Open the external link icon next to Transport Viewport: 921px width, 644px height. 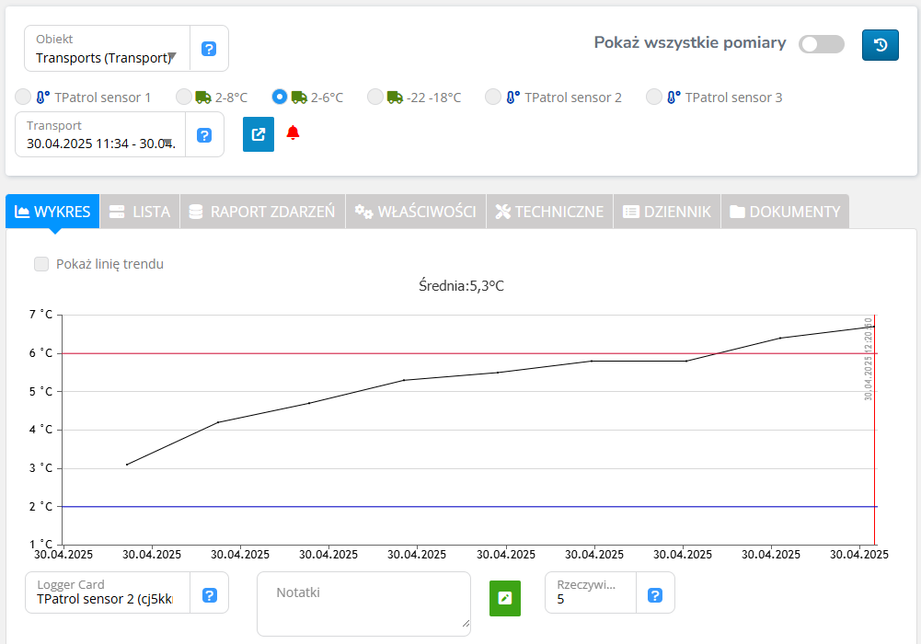pos(259,134)
